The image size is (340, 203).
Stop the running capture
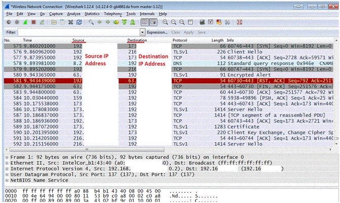(33, 22)
